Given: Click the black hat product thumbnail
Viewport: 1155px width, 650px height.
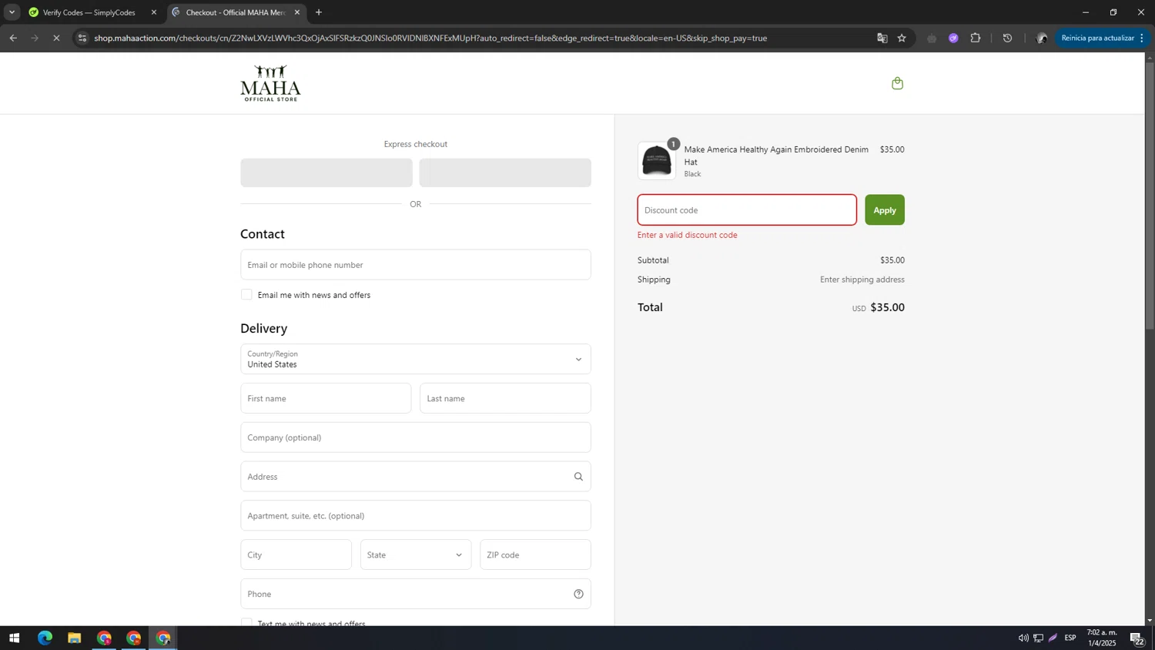Looking at the screenshot, I should point(657,161).
